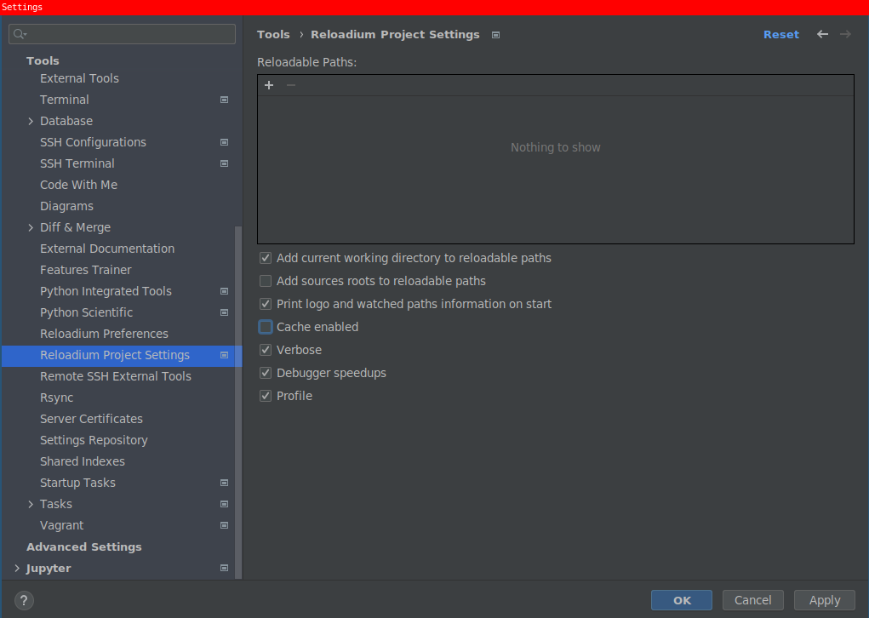This screenshot has height=618, width=869.
Task: Click the Cancel button
Action: tap(752, 600)
